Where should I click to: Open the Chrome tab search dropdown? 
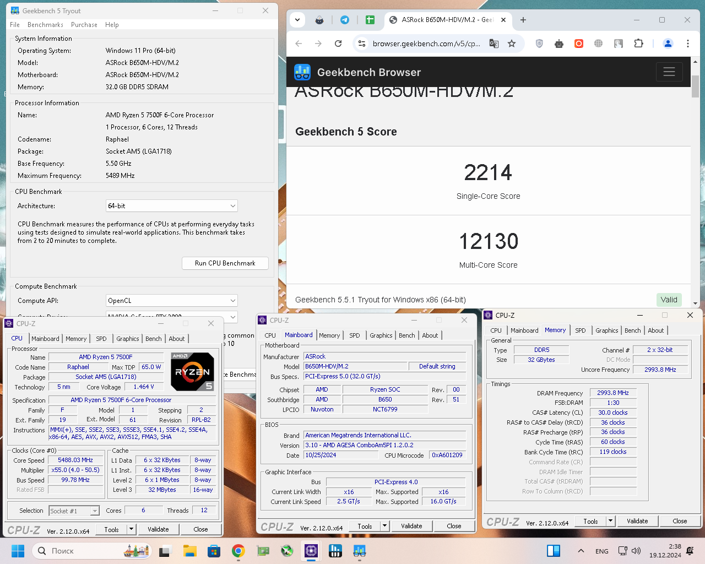[297, 20]
